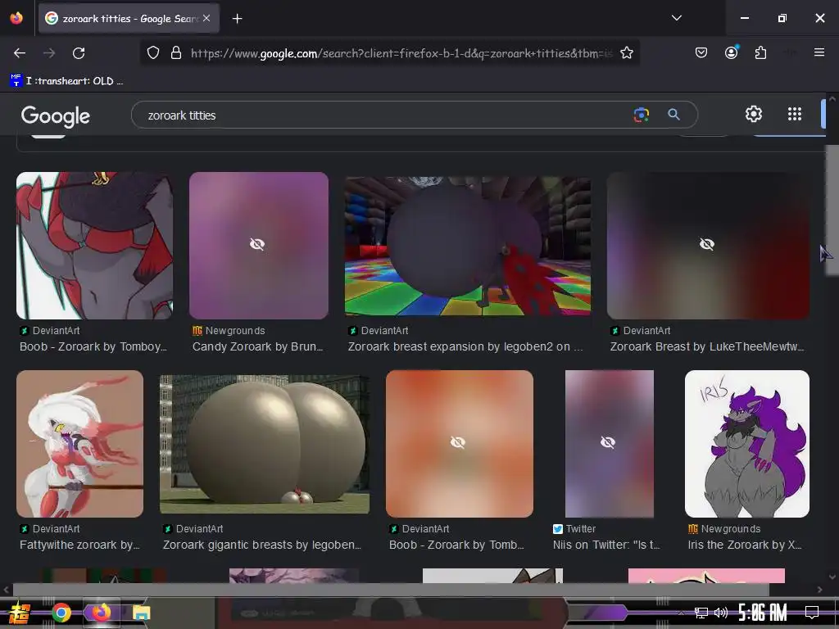
Task: Open 'Candy Zoroark by Brun...' link
Action: [257, 346]
